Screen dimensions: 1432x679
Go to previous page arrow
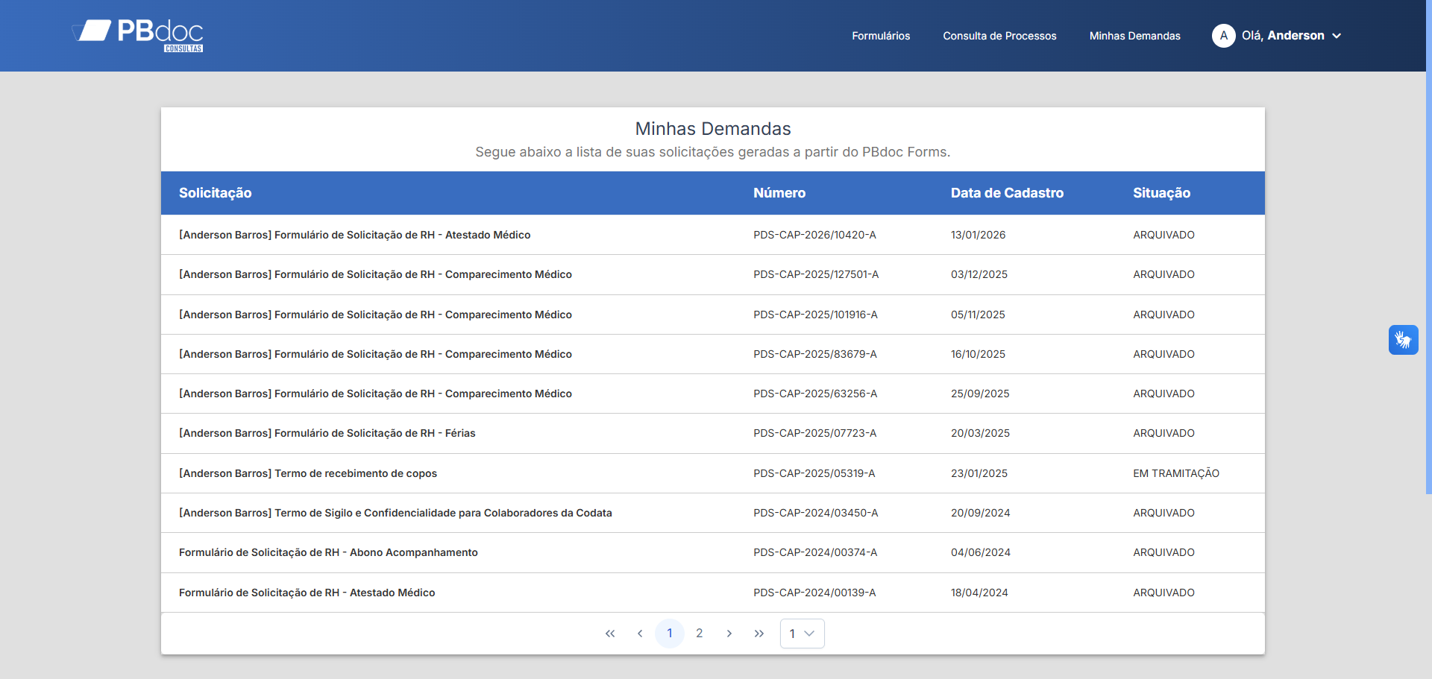[640, 634]
